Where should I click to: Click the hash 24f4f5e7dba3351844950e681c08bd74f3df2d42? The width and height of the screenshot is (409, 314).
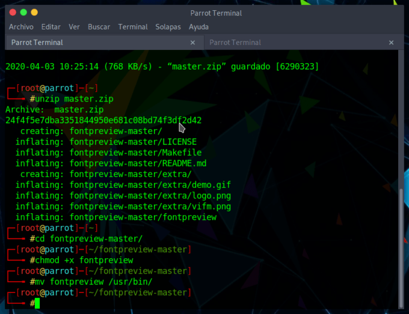click(x=103, y=120)
